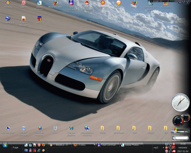Expand the grouped Firefox taskbar button
Viewport: 191px width, 153px height.
[84, 145]
